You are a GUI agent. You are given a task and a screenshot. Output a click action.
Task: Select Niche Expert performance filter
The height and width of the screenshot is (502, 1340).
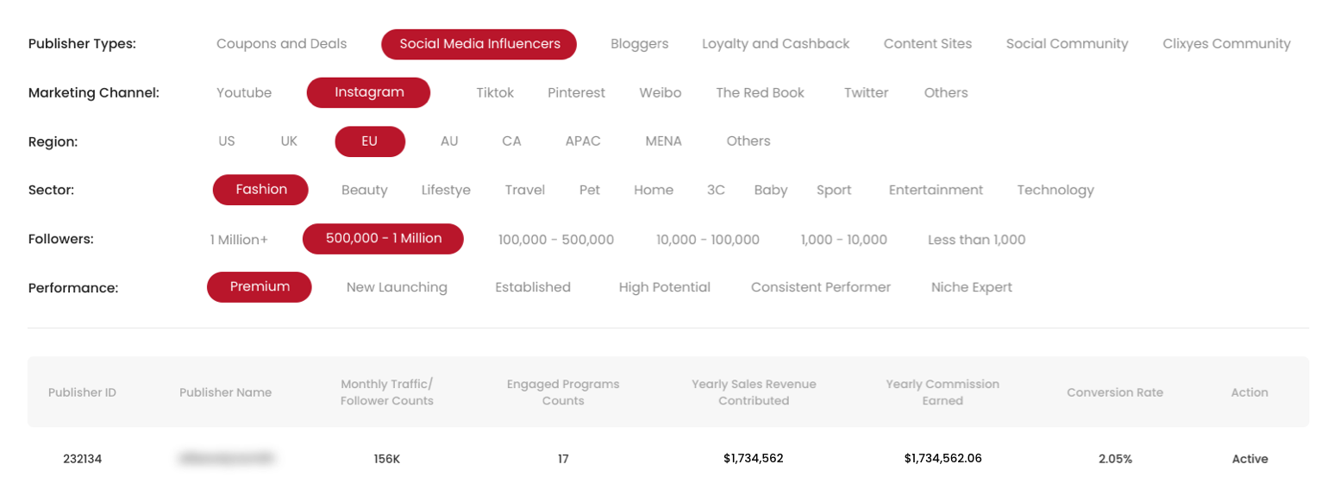(x=972, y=287)
